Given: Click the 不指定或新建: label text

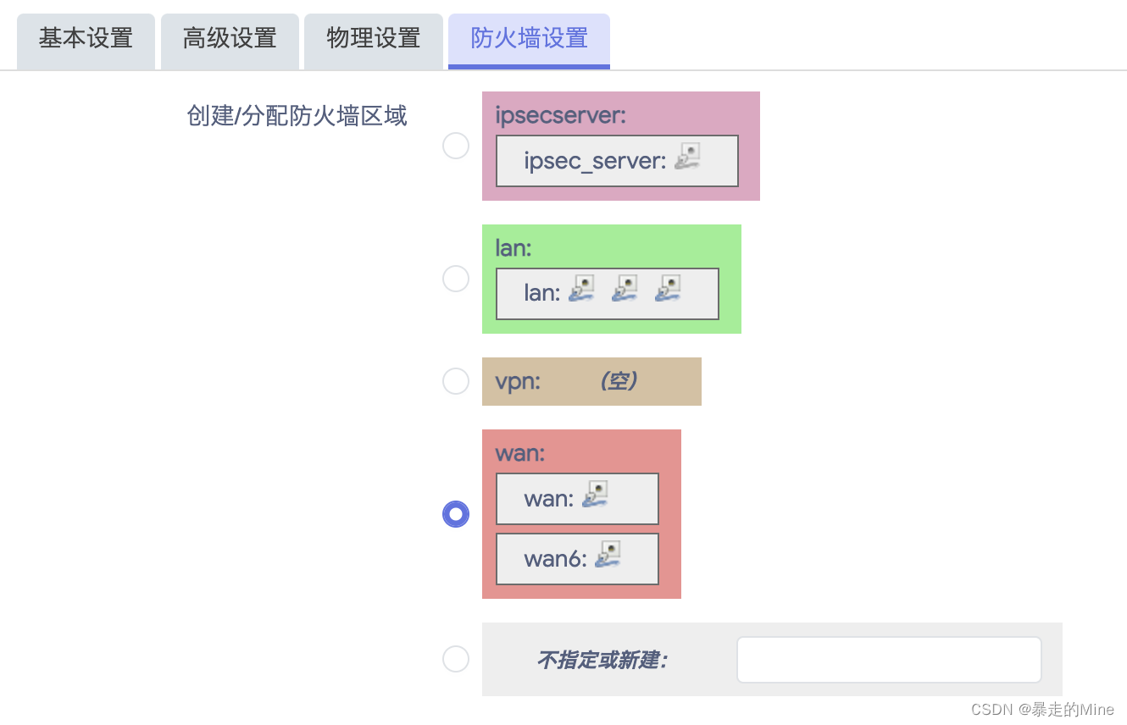Looking at the screenshot, I should pyautogui.click(x=602, y=660).
